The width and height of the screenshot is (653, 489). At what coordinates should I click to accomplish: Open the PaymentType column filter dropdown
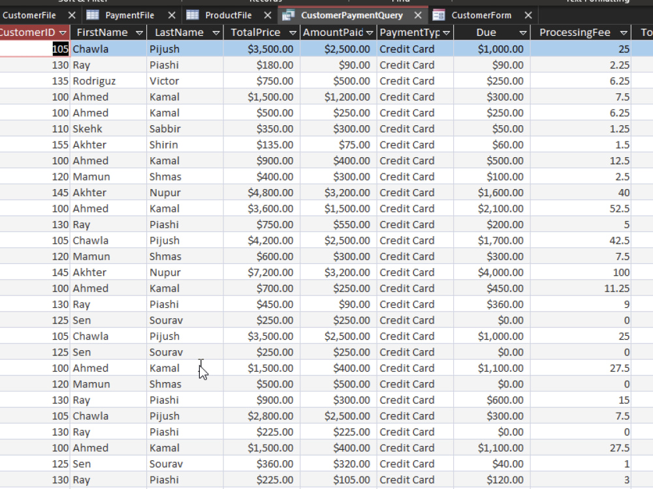click(447, 33)
